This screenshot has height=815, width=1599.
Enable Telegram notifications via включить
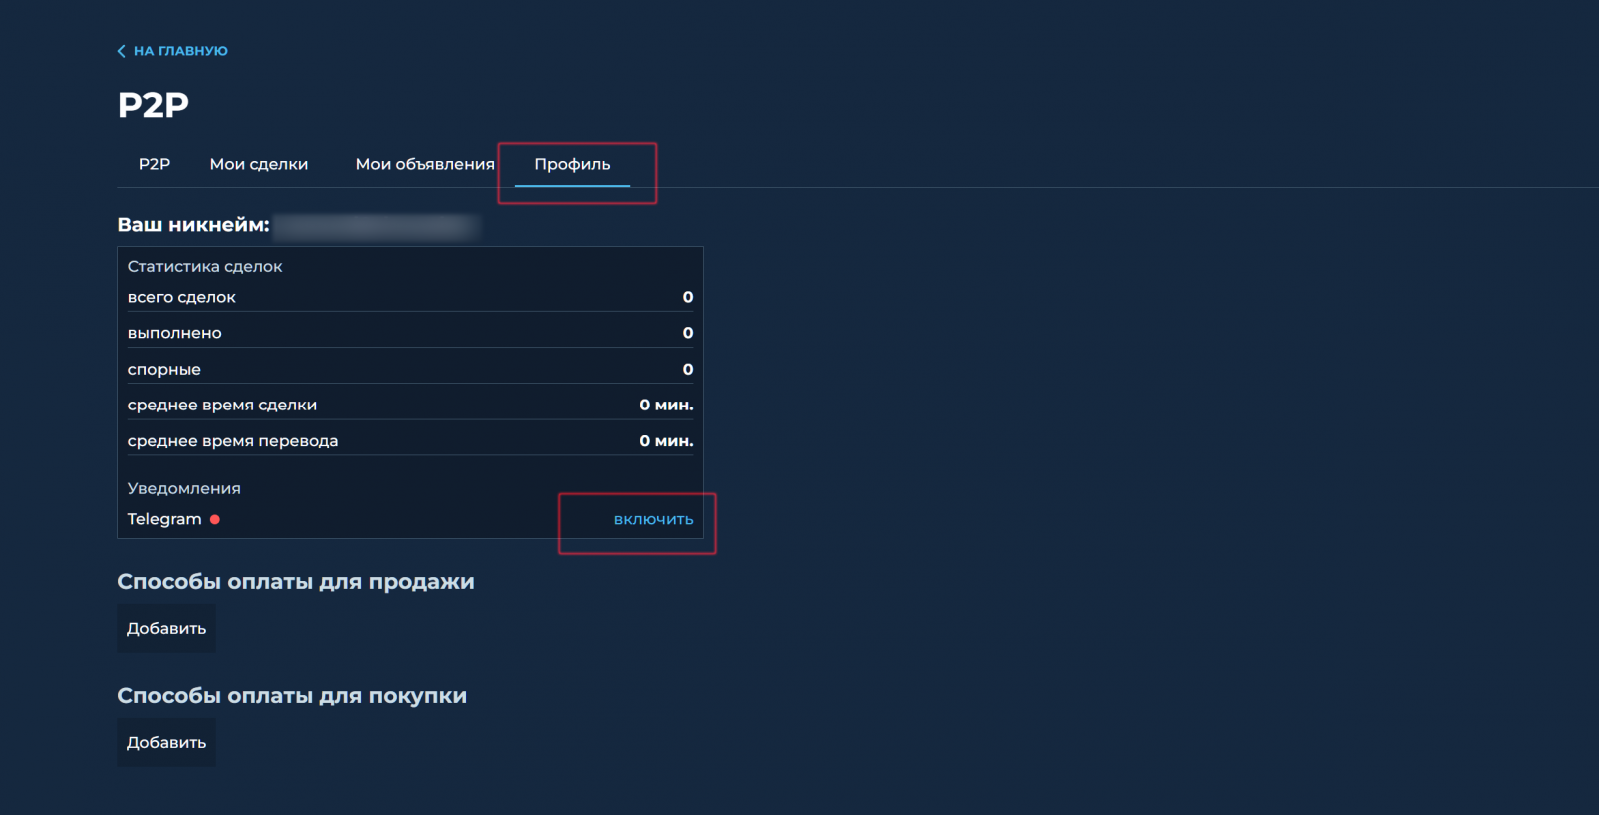(x=653, y=519)
